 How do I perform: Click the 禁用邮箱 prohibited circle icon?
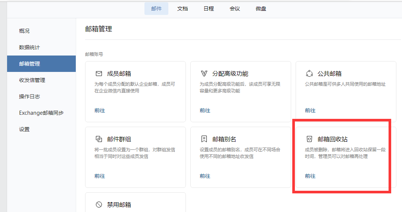tap(99, 205)
